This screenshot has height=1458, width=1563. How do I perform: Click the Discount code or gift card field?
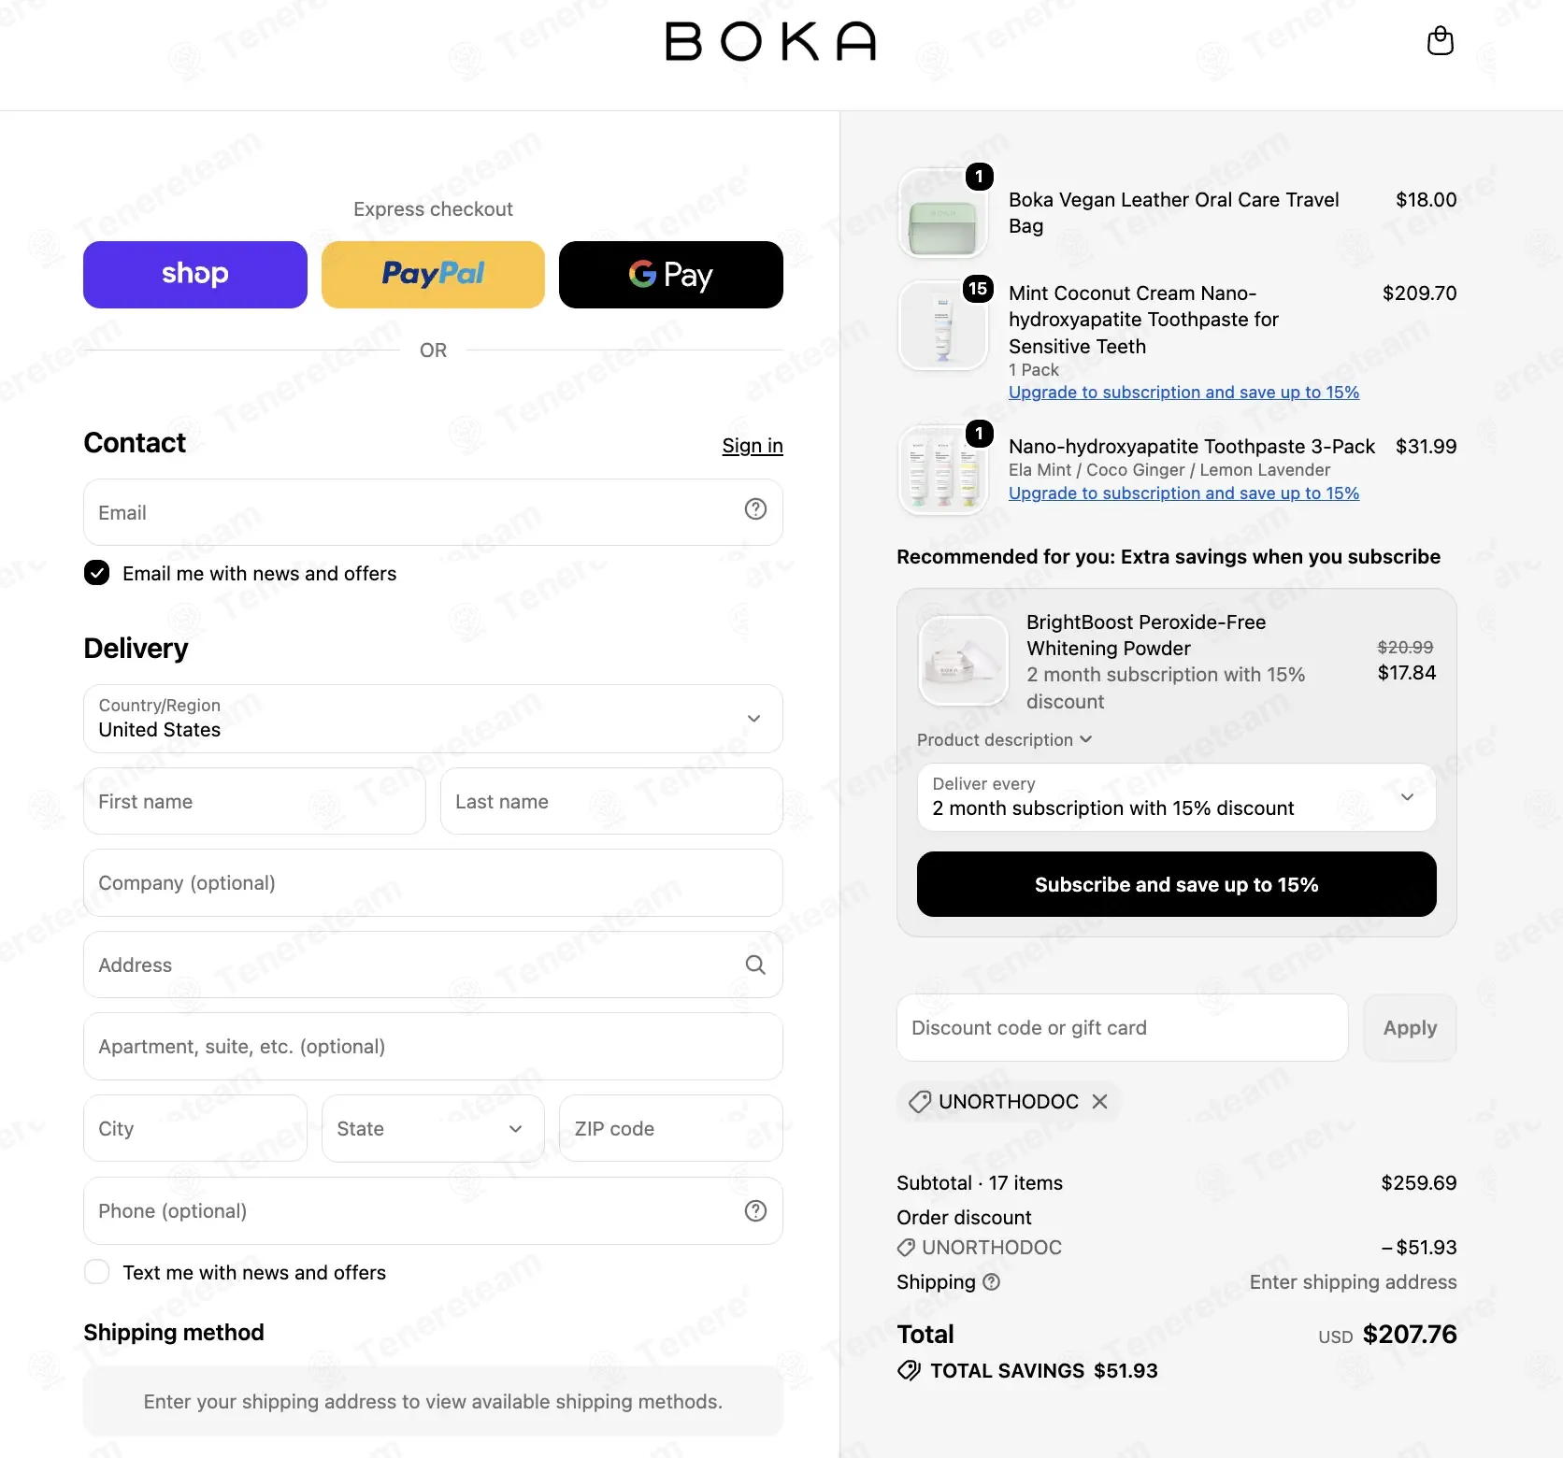[x=1122, y=1028]
